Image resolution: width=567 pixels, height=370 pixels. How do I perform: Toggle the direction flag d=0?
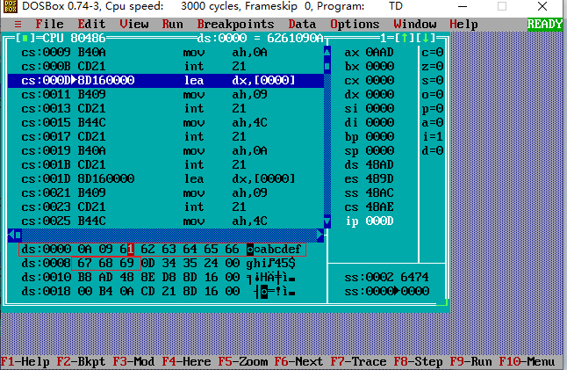tap(433, 150)
